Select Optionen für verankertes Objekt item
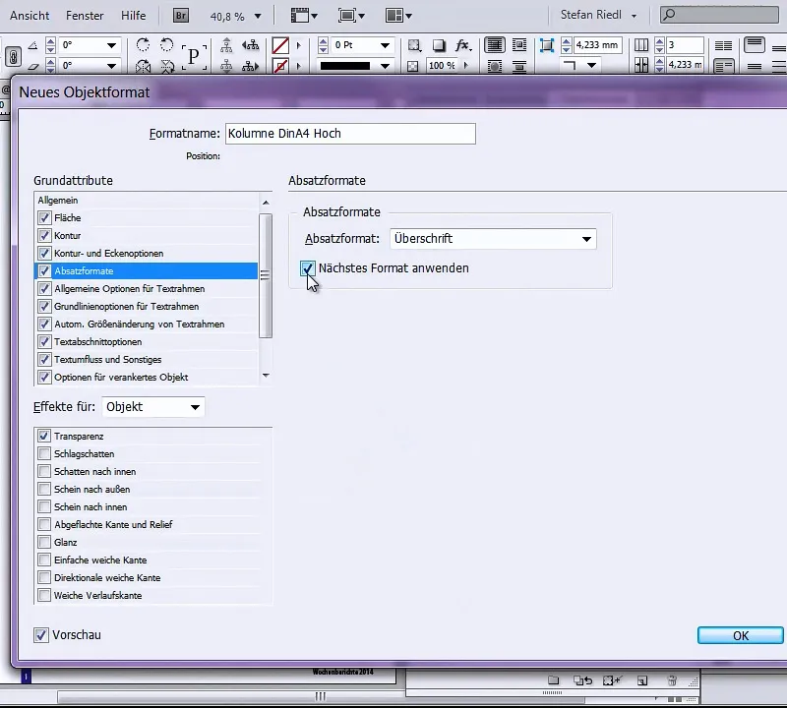The width and height of the screenshot is (787, 708). (146, 377)
